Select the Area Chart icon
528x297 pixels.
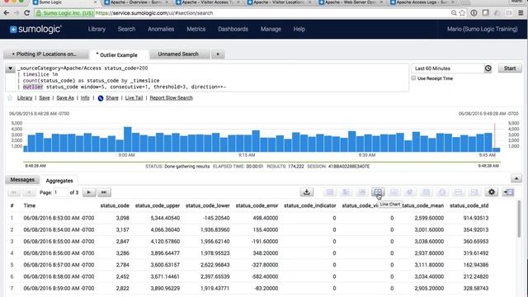click(x=394, y=192)
